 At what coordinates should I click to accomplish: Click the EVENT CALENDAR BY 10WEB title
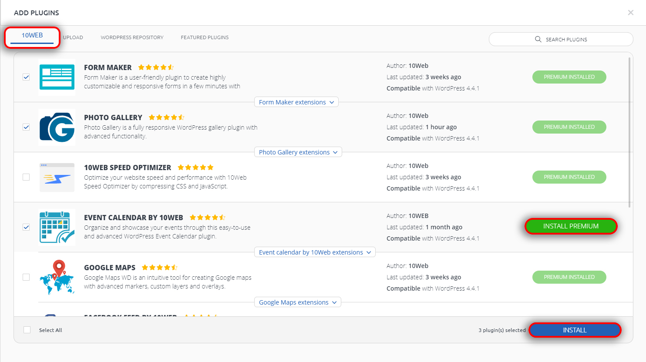(x=134, y=218)
